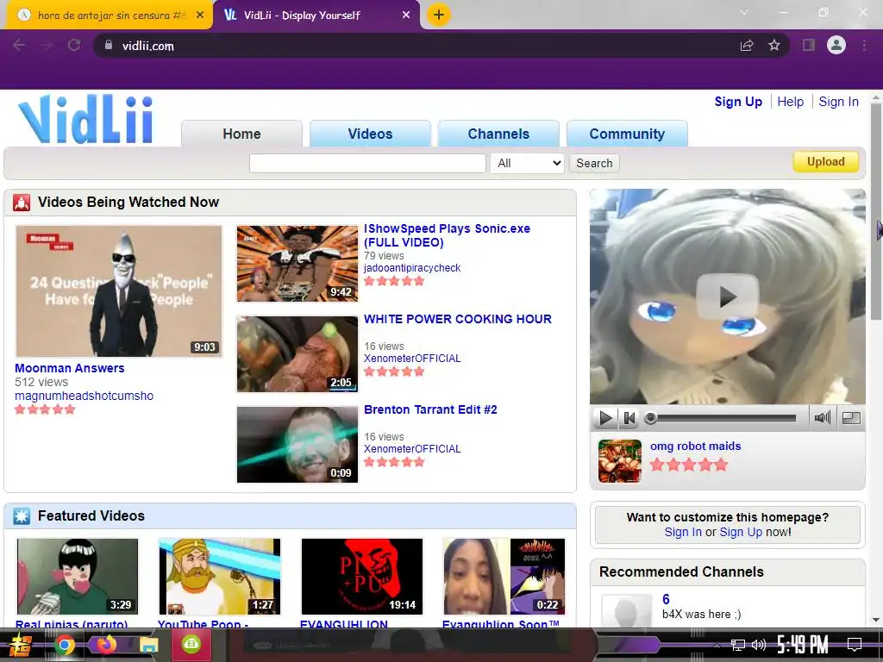Open IShowSpeed Plays Sonic.exe thumbnail

point(297,264)
